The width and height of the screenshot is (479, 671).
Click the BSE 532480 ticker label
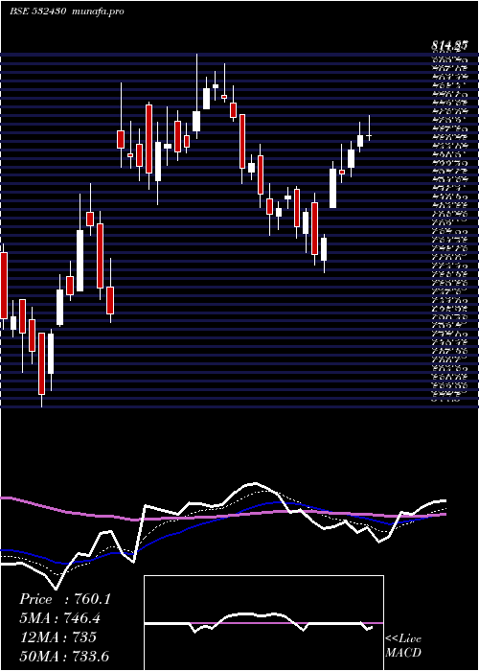tap(37, 12)
